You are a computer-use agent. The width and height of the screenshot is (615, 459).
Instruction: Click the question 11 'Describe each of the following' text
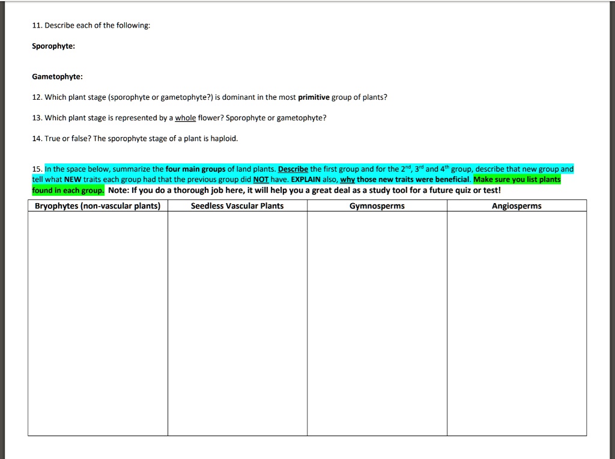click(x=91, y=25)
